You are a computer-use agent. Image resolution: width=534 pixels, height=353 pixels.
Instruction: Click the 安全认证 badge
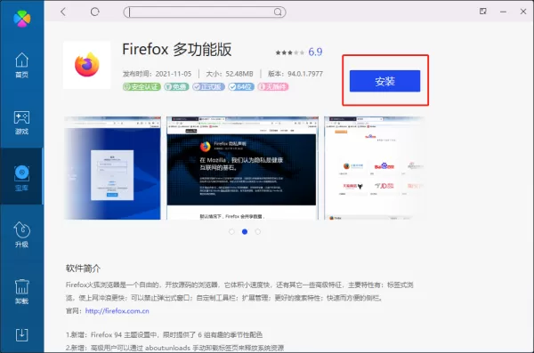pyautogui.click(x=142, y=87)
